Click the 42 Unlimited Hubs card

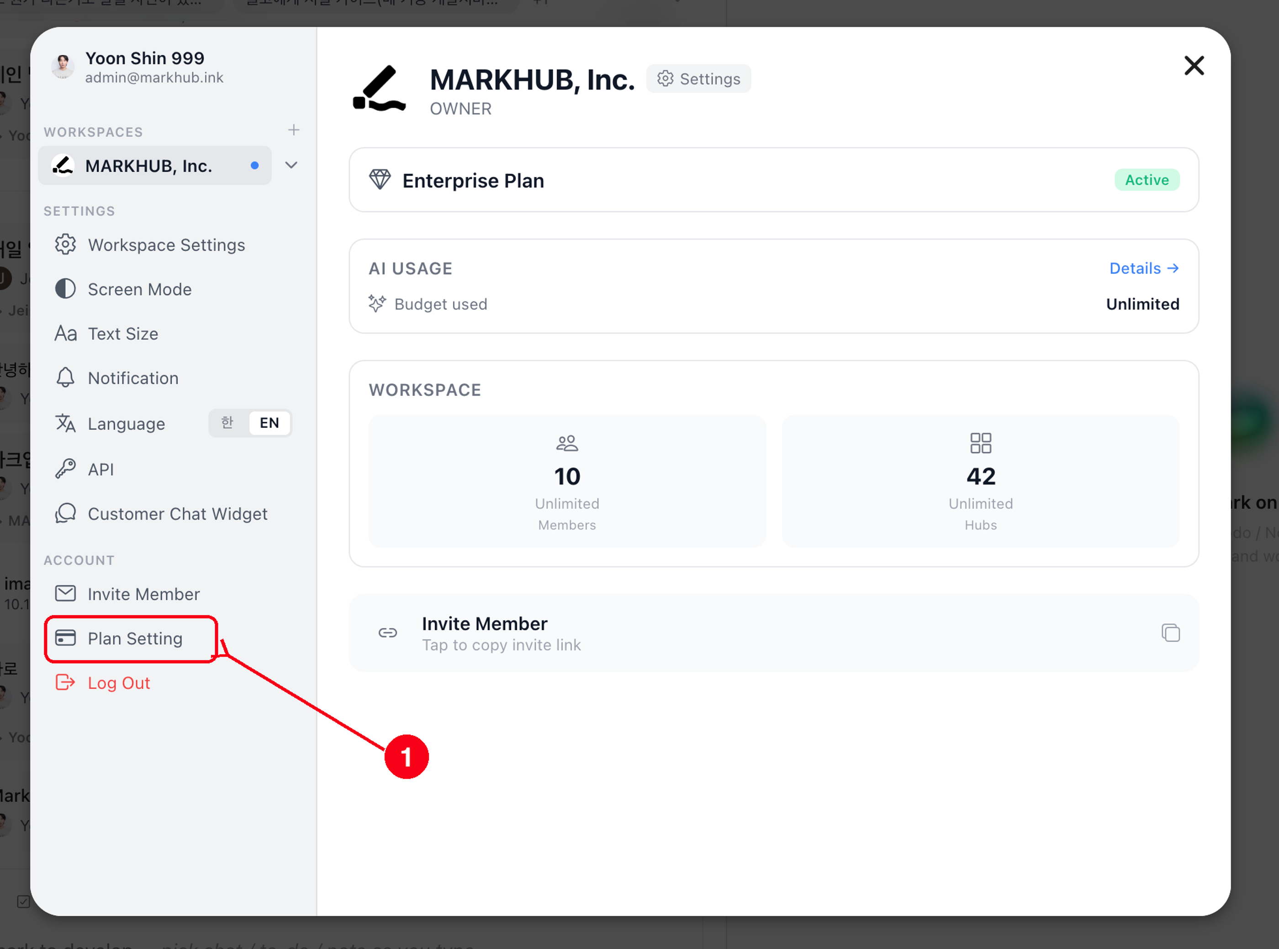click(x=980, y=481)
